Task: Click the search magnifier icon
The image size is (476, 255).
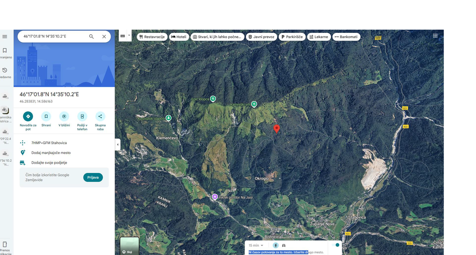Action: click(x=92, y=36)
